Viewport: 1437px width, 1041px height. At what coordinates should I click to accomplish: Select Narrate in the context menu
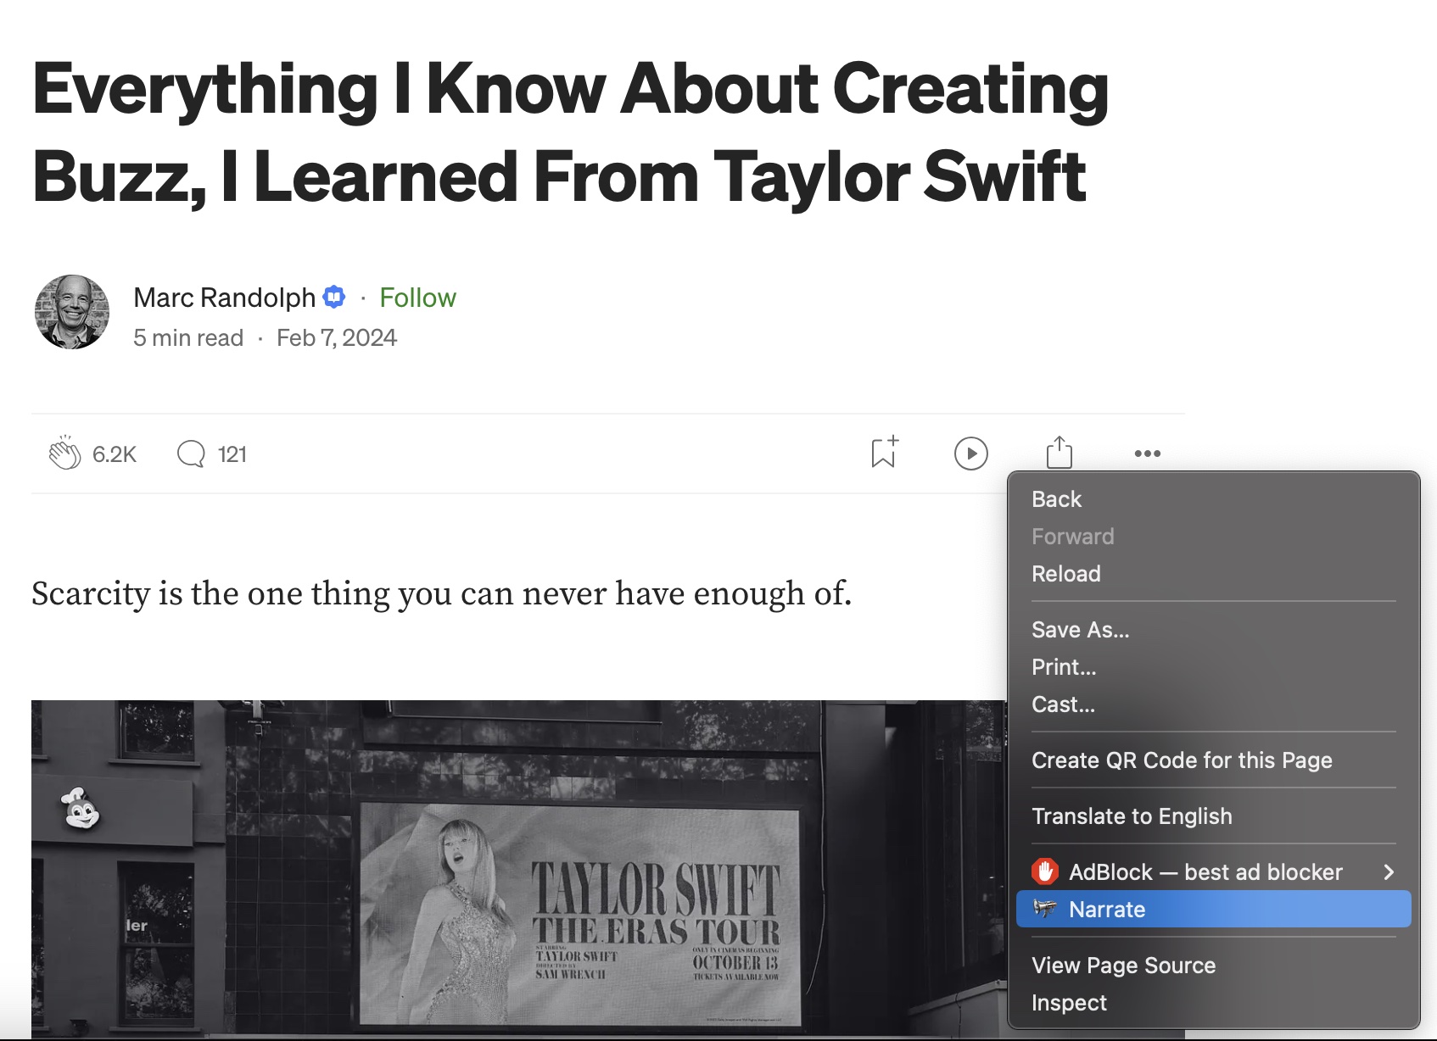tap(1213, 909)
